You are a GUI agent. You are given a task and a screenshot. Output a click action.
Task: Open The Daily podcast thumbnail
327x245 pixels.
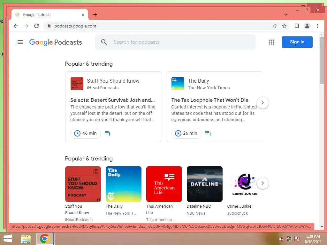pyautogui.click(x=124, y=184)
